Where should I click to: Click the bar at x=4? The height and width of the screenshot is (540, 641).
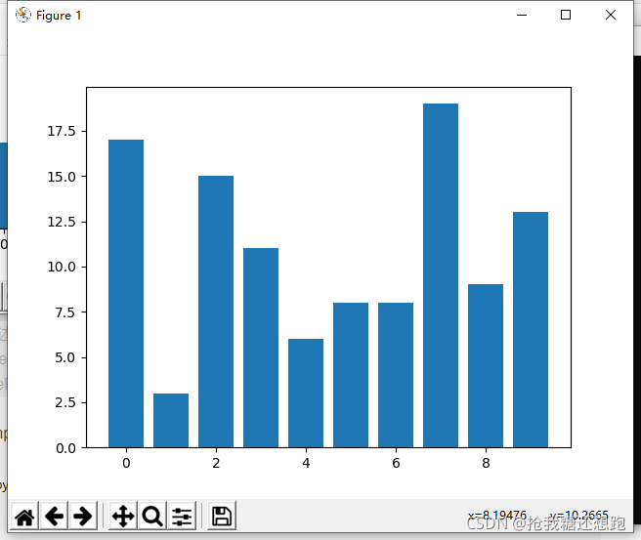(306, 393)
